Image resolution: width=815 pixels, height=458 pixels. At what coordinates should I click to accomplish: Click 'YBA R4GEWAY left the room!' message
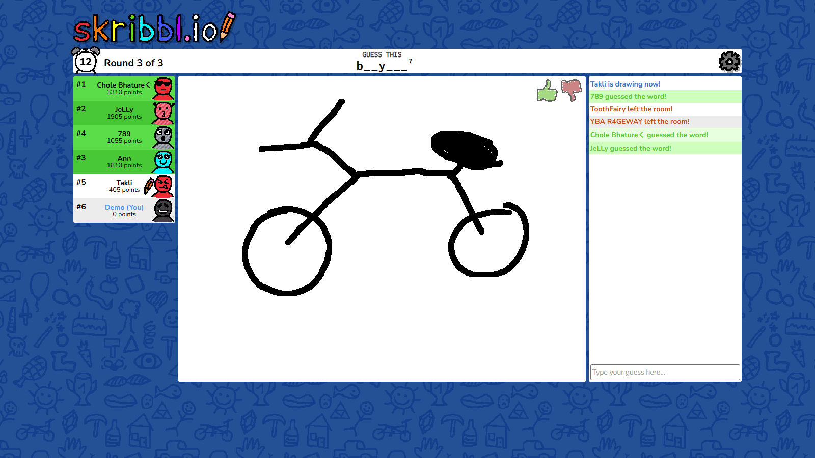[x=640, y=121]
